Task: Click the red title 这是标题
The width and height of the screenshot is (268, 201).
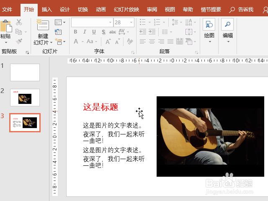Action: tap(100, 107)
